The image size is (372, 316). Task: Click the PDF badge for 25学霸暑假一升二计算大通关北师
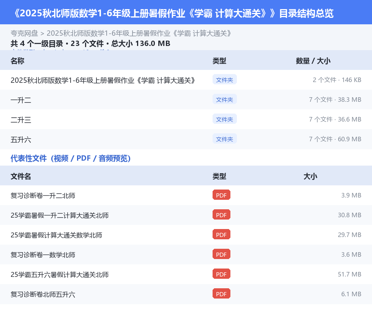pyautogui.click(x=221, y=215)
